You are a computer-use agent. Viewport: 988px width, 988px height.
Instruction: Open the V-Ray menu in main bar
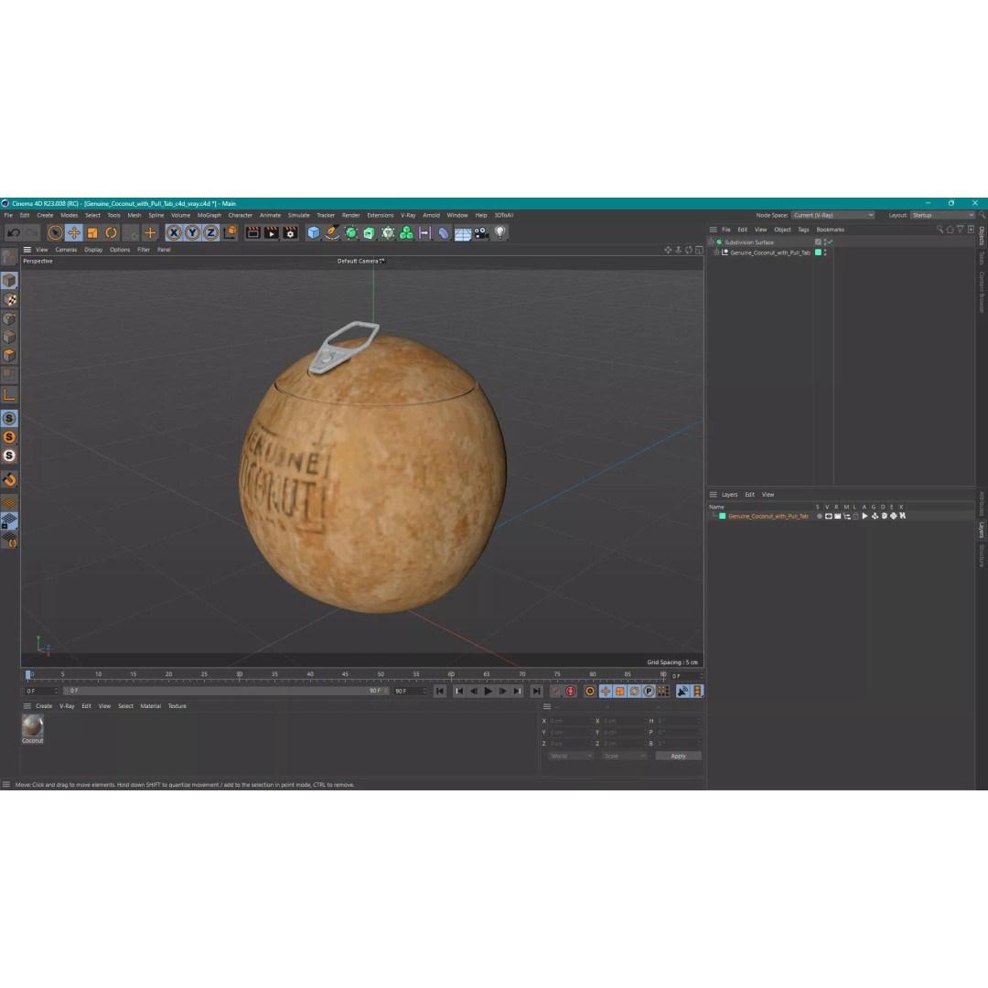[x=408, y=216]
